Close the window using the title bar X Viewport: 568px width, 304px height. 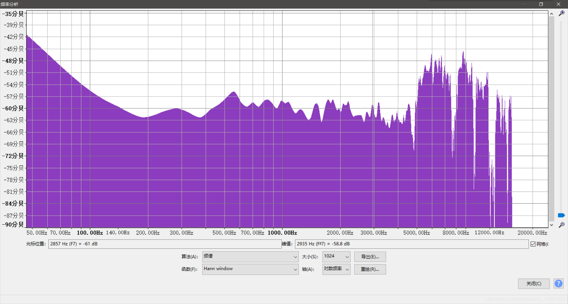click(x=559, y=4)
